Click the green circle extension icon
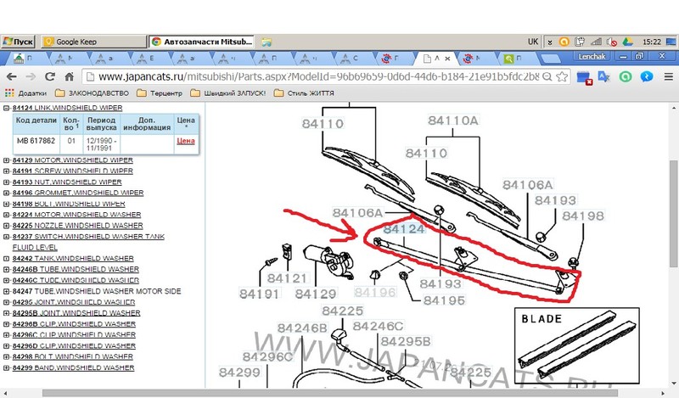679x398 pixels. pyautogui.click(x=626, y=76)
